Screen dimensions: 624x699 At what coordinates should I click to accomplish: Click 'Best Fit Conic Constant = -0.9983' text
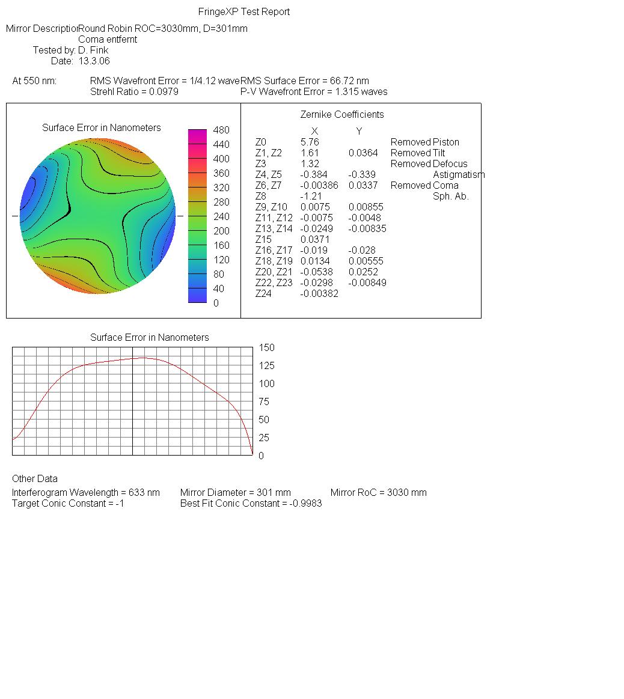pos(251,503)
